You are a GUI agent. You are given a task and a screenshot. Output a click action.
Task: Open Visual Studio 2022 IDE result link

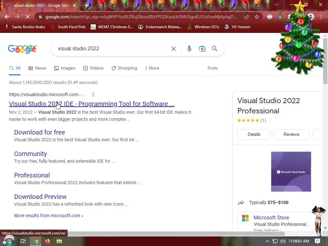tap(92, 104)
